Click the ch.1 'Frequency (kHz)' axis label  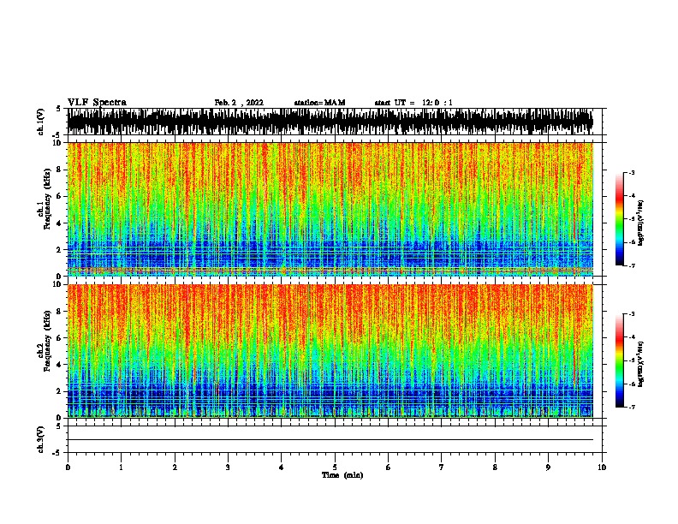47,199
